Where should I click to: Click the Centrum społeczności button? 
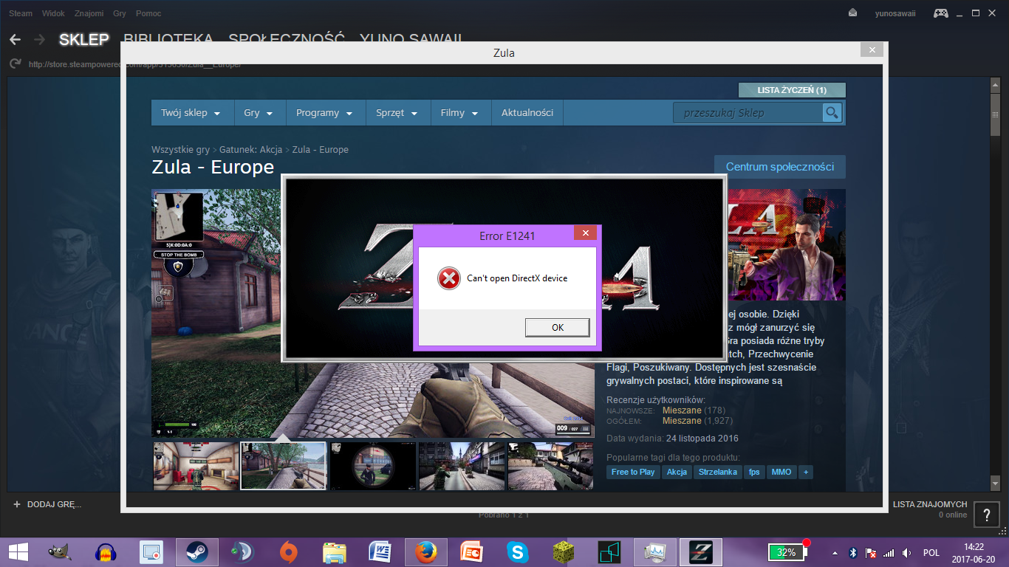pos(779,167)
